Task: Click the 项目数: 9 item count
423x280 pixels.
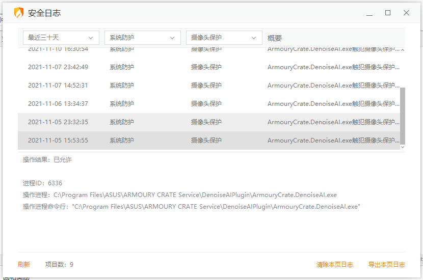Action: [59, 265]
